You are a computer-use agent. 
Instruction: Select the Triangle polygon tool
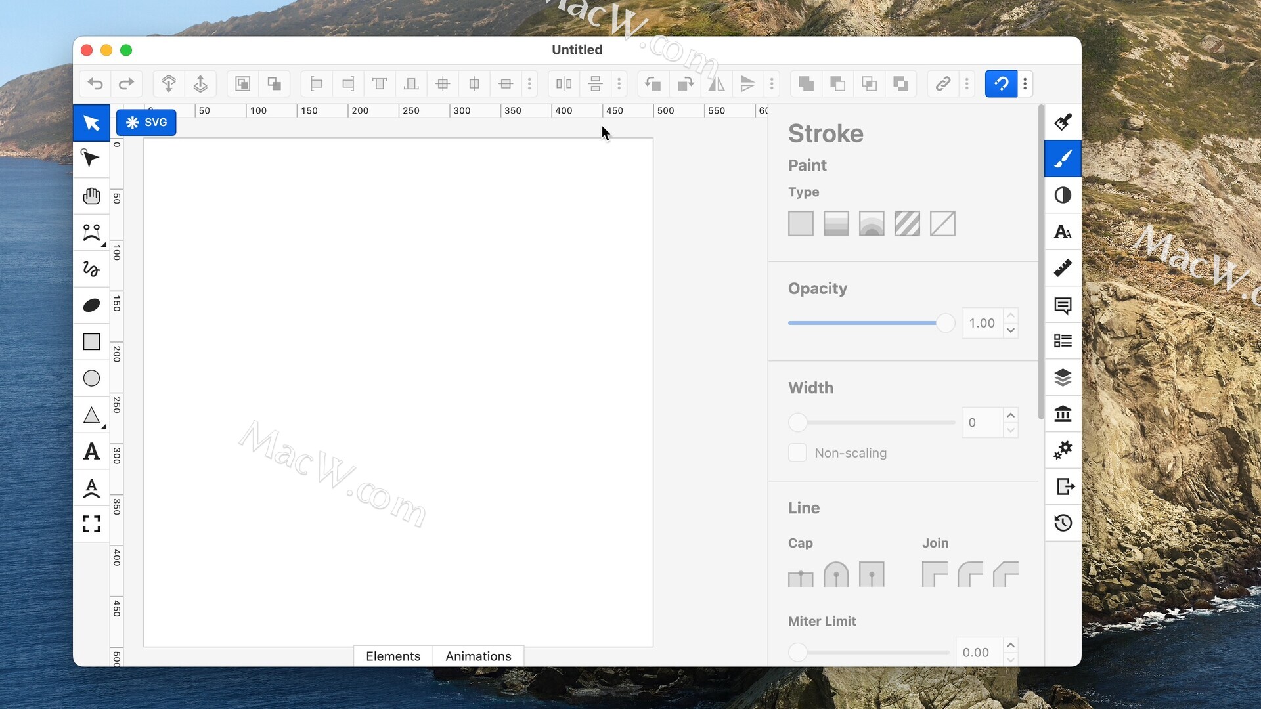[91, 415]
